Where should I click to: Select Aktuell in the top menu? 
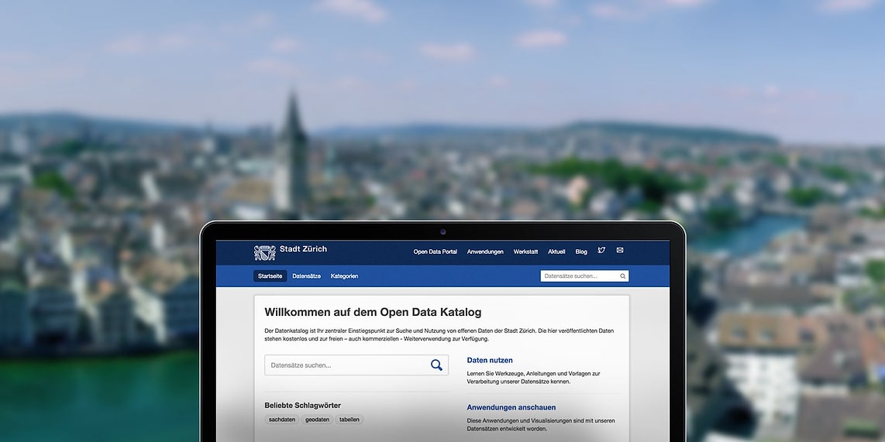[x=556, y=252]
